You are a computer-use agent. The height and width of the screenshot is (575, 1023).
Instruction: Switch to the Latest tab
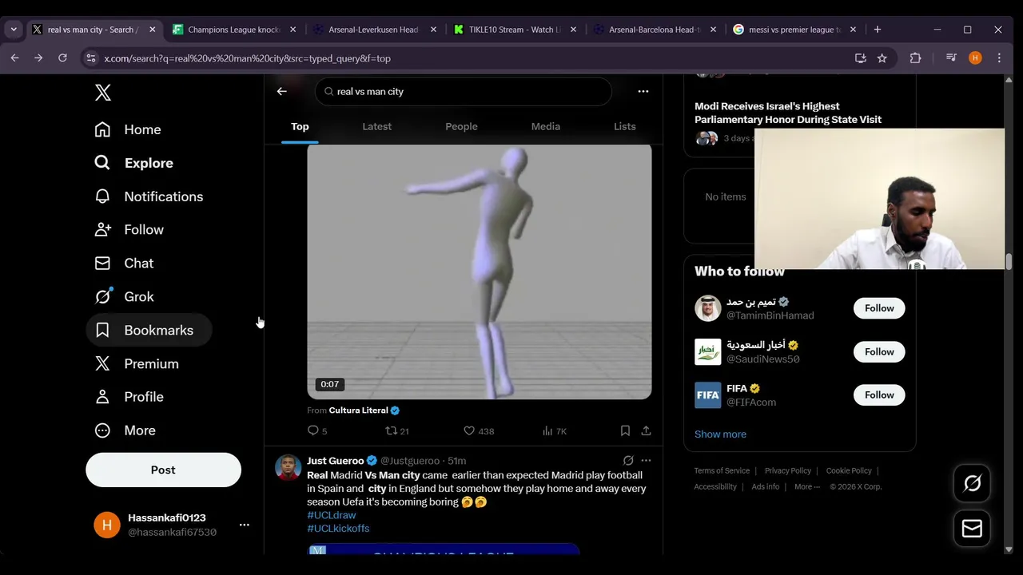376,126
